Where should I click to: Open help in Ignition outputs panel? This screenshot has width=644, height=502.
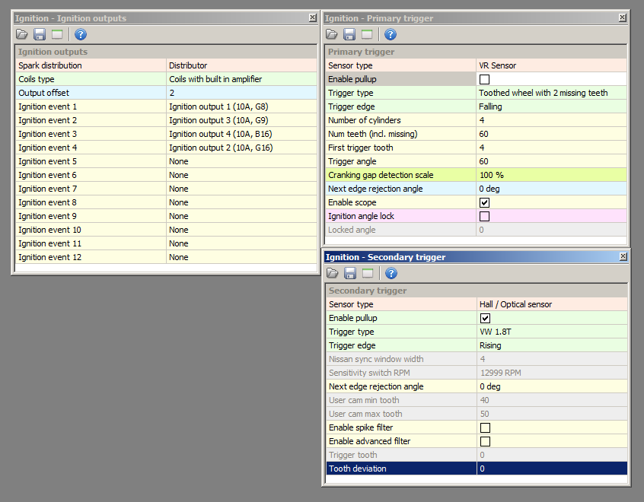(81, 34)
